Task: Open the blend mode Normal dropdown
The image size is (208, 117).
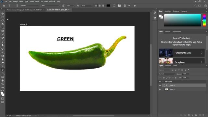Action: pyautogui.click(x=167, y=74)
